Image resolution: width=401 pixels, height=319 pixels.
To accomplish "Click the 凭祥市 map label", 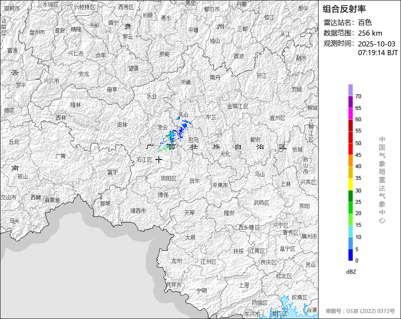I will pyautogui.click(x=174, y=285).
